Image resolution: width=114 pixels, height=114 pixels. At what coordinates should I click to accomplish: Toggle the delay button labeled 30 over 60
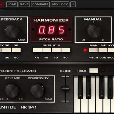[16, 50]
